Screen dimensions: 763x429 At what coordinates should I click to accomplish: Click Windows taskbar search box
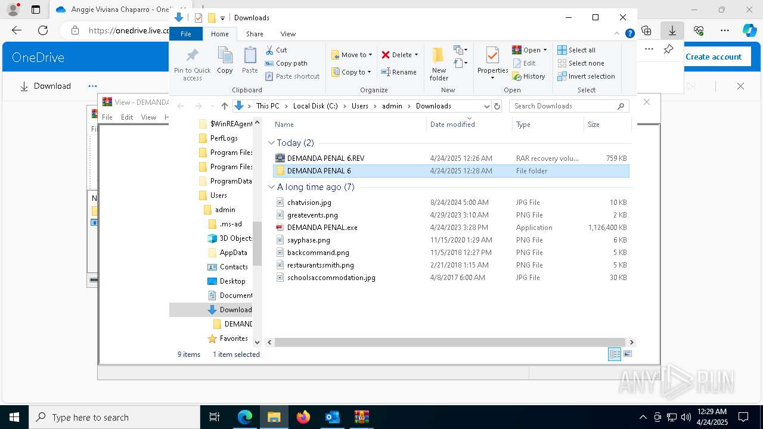114,417
